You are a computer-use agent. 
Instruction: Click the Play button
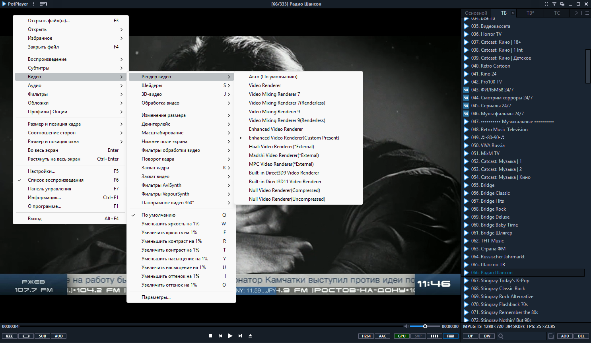(230, 336)
